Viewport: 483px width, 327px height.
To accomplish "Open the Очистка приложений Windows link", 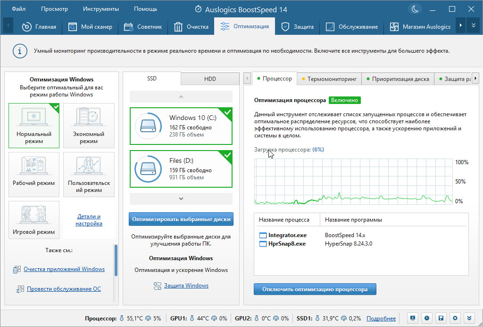I will [64, 269].
